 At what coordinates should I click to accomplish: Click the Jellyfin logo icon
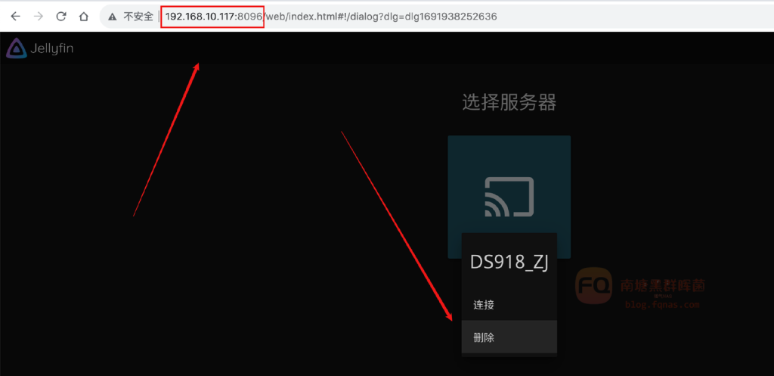[16, 48]
